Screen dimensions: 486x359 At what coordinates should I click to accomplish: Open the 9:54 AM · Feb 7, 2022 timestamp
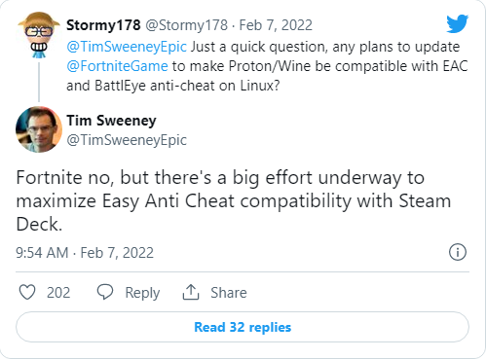(85, 253)
